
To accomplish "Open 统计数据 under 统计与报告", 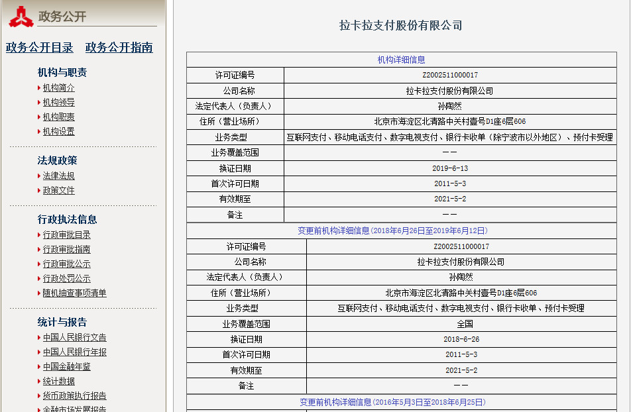I will tap(58, 382).
